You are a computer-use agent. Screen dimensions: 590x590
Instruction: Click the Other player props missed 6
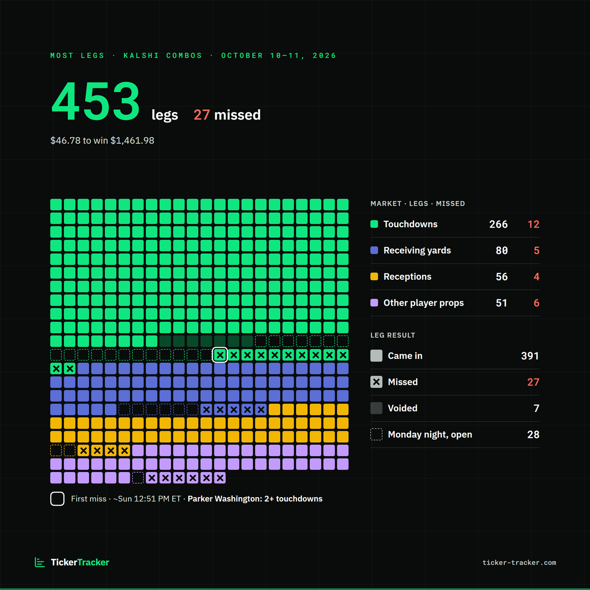(536, 303)
